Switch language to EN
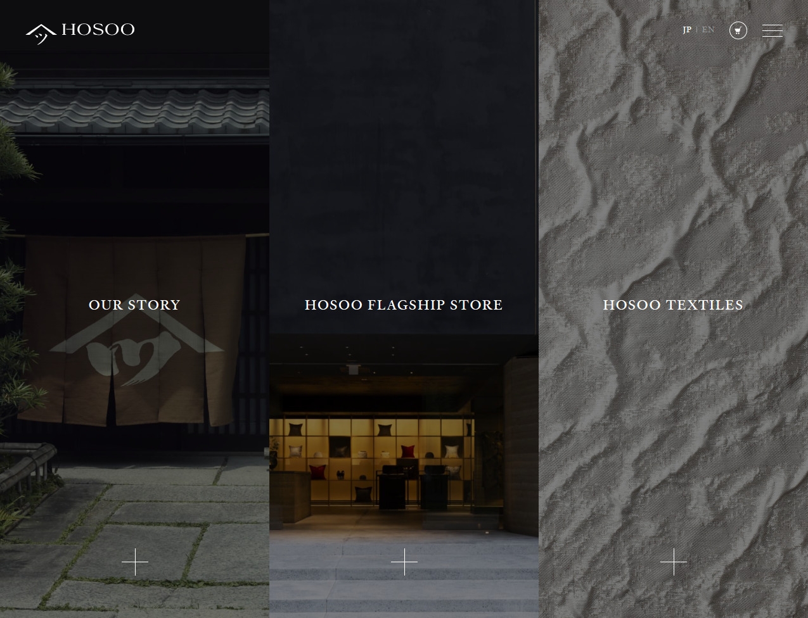This screenshot has height=618, width=808. [709, 30]
